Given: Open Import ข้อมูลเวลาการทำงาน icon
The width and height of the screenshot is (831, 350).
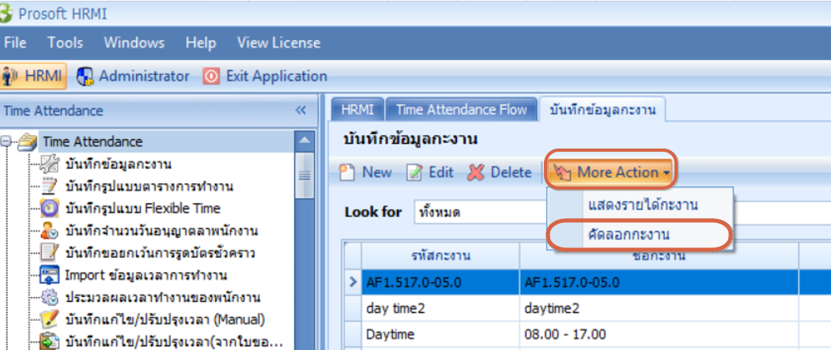Looking at the screenshot, I should tap(50, 276).
